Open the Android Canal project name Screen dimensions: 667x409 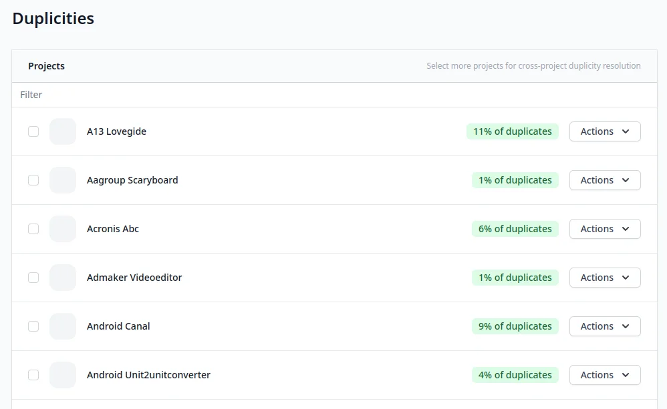118,326
